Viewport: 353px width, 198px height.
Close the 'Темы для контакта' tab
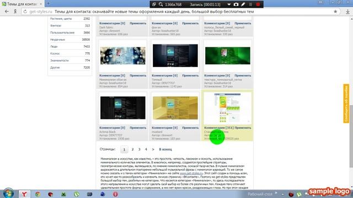pyautogui.click(x=41, y=4)
